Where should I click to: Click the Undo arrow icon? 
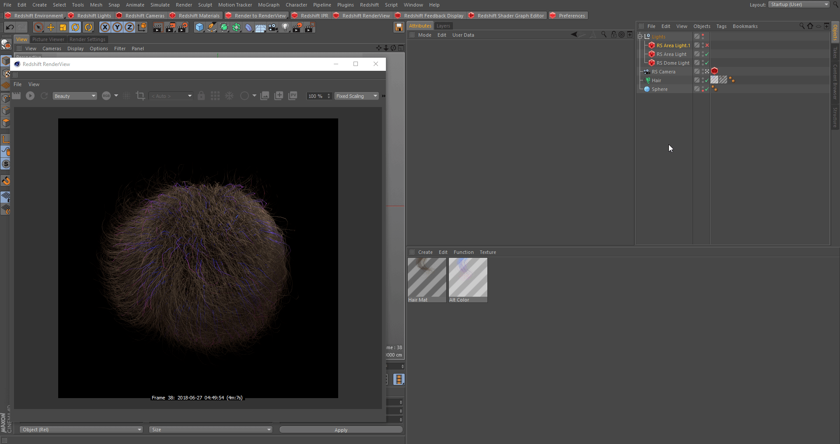10,28
